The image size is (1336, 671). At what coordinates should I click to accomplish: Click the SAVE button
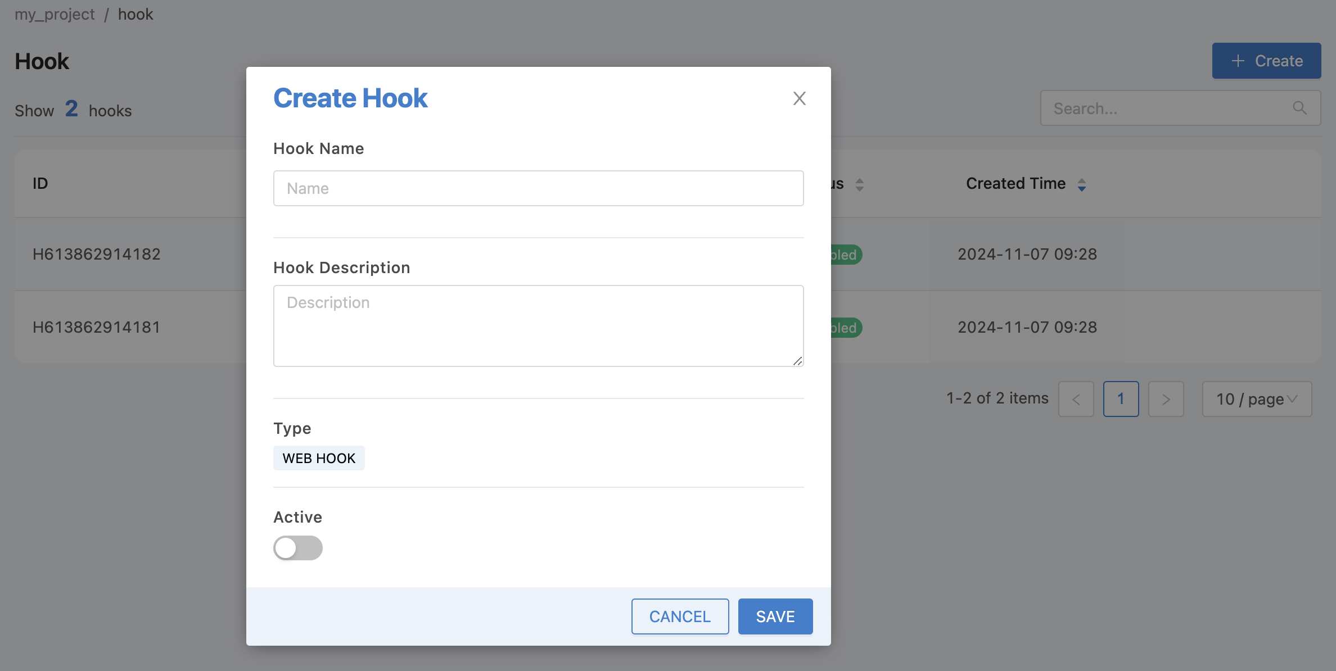click(x=775, y=615)
